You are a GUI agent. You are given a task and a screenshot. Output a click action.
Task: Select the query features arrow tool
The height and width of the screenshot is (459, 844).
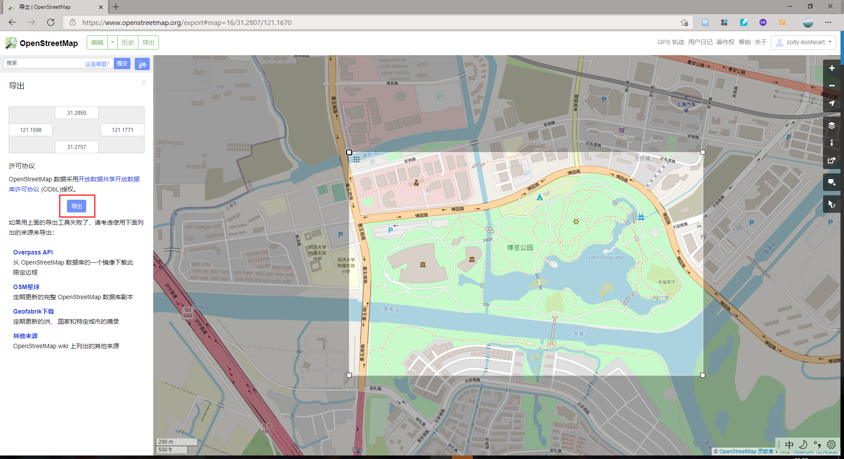[832, 204]
